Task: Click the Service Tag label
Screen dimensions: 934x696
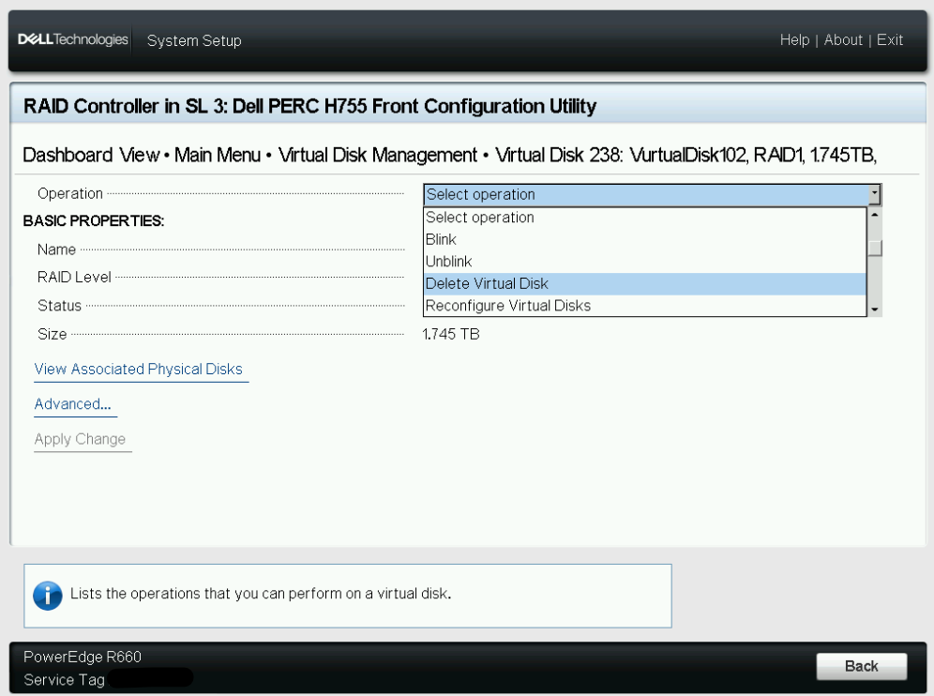Action: tap(65, 680)
